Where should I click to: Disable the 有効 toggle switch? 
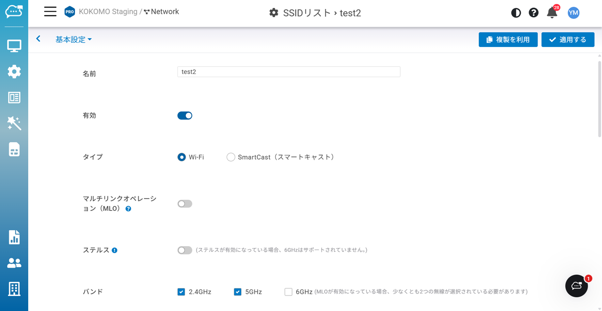click(x=185, y=116)
